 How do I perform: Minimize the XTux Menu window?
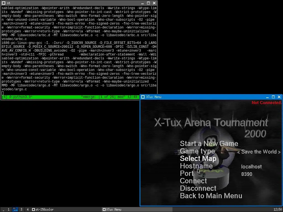(x=267, y=97)
